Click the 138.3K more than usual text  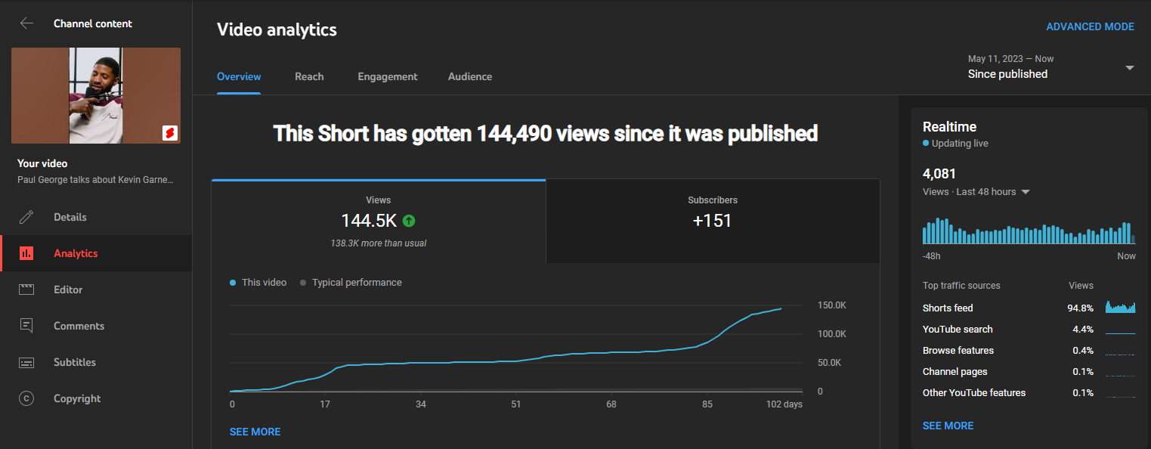[379, 243]
